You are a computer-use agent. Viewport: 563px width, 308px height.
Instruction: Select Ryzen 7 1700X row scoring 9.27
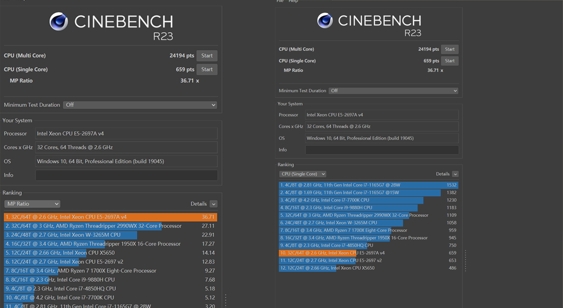tap(110, 271)
